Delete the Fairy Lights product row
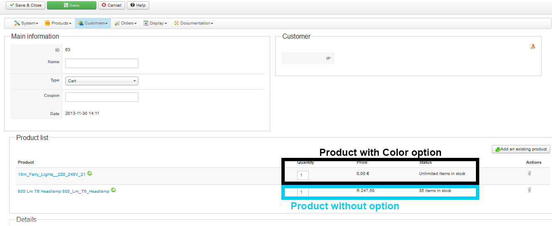552x226 pixels. coord(529,174)
